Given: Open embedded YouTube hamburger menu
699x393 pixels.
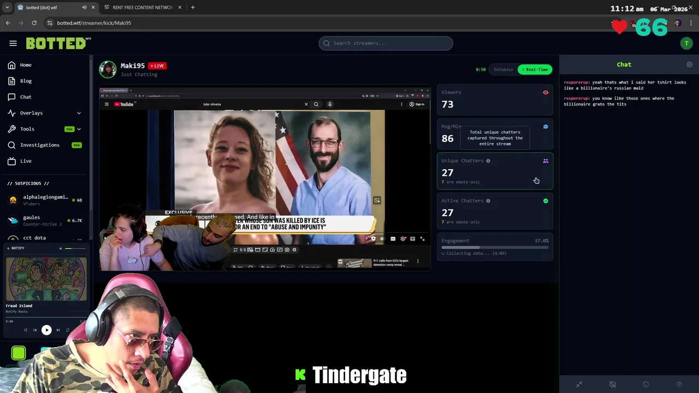Looking at the screenshot, I should tap(106, 104).
